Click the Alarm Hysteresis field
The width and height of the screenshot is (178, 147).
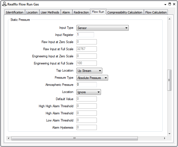click(x=87, y=127)
